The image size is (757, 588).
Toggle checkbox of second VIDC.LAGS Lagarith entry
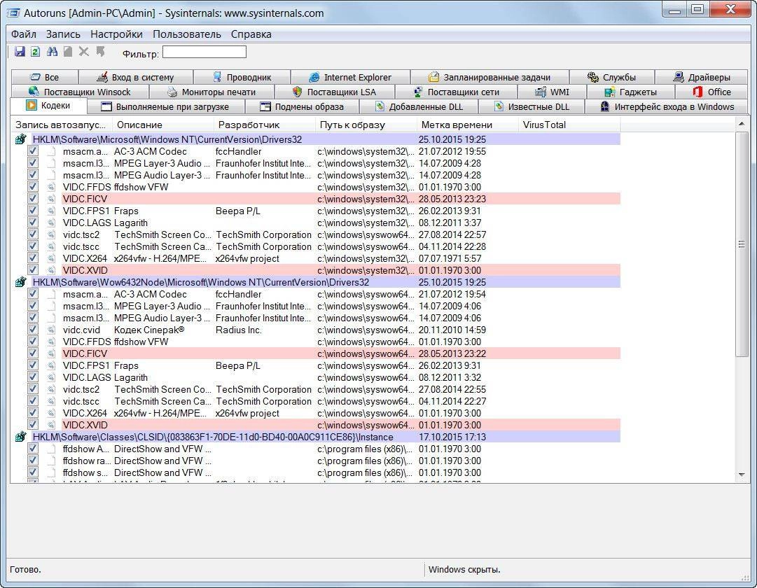coord(33,377)
